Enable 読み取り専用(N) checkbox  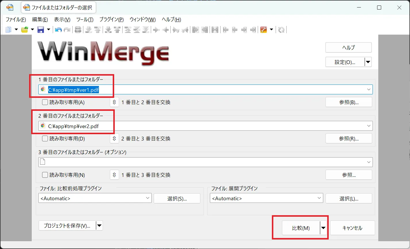[45, 175]
